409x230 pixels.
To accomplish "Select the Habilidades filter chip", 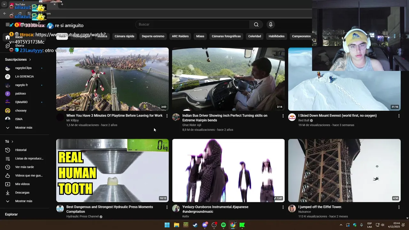I will tap(276, 36).
